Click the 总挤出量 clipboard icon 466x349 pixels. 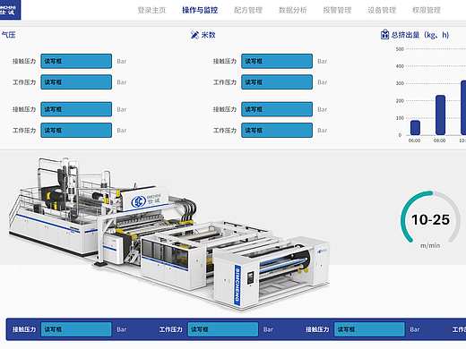(384, 35)
